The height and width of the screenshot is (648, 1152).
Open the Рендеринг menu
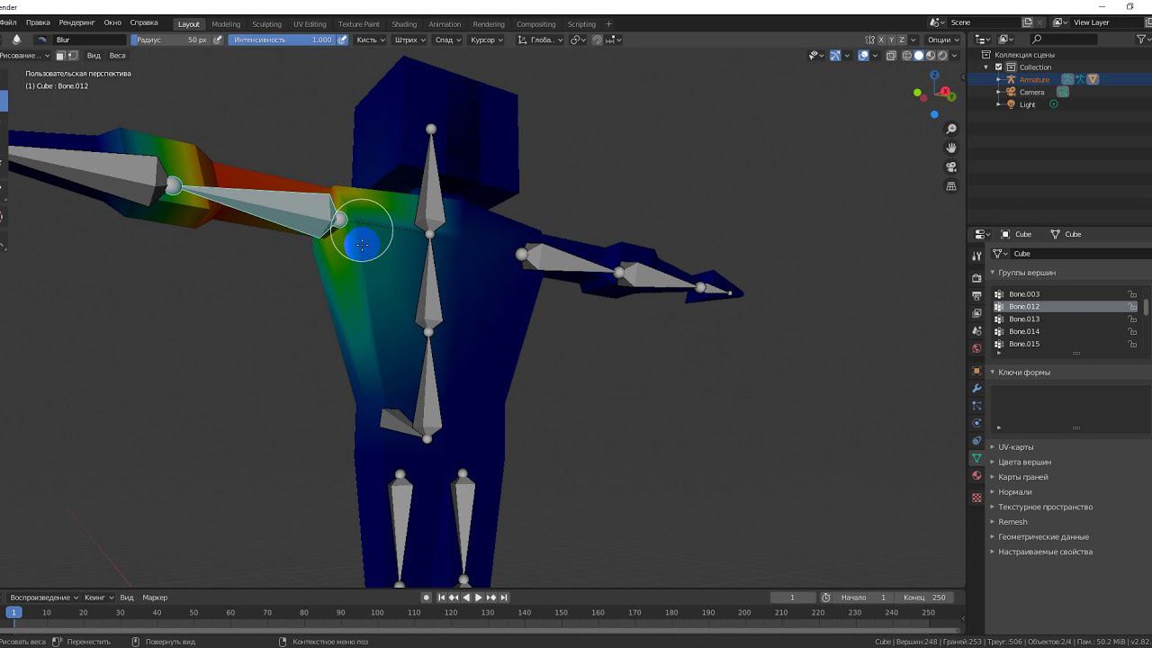tap(76, 22)
